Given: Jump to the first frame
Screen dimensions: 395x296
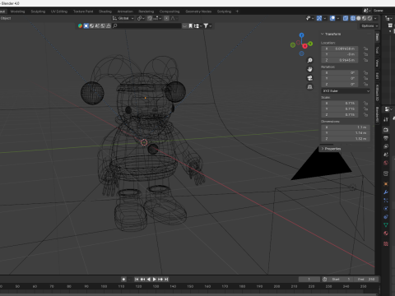Looking at the screenshot, I should point(137,280).
